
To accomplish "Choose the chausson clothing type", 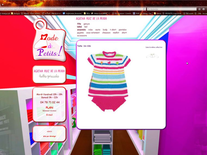I will [x=106, y=33].
